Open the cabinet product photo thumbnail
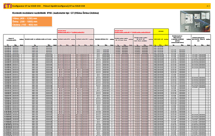 click(x=195, y=21)
